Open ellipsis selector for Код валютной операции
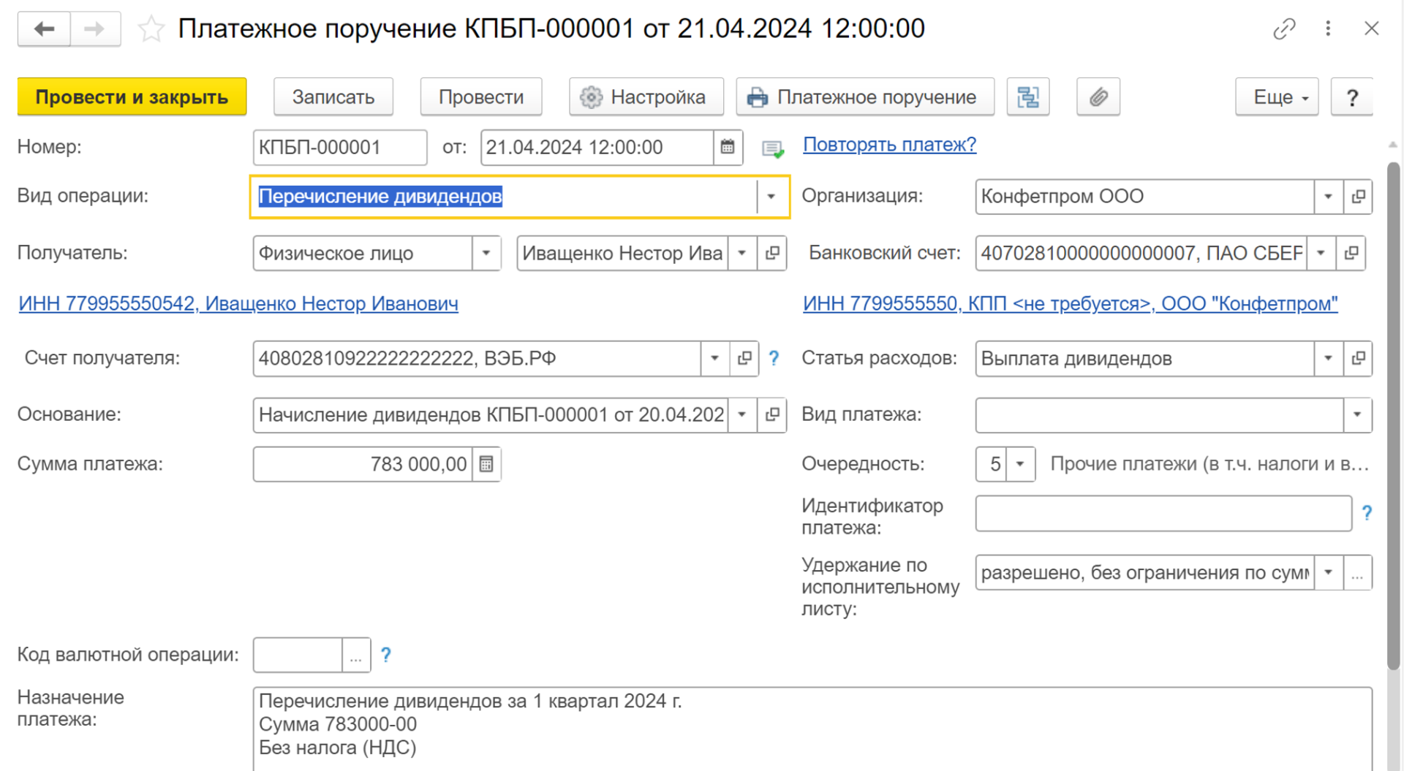The width and height of the screenshot is (1404, 771). coord(356,656)
